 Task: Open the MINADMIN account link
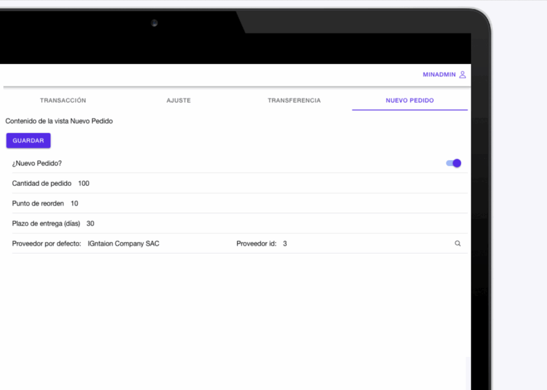[444, 74]
